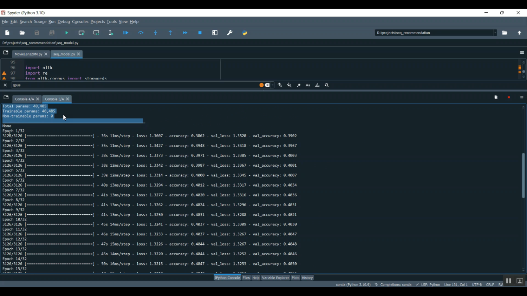
Task: Open the console pane options menu
Action: tap(522, 97)
